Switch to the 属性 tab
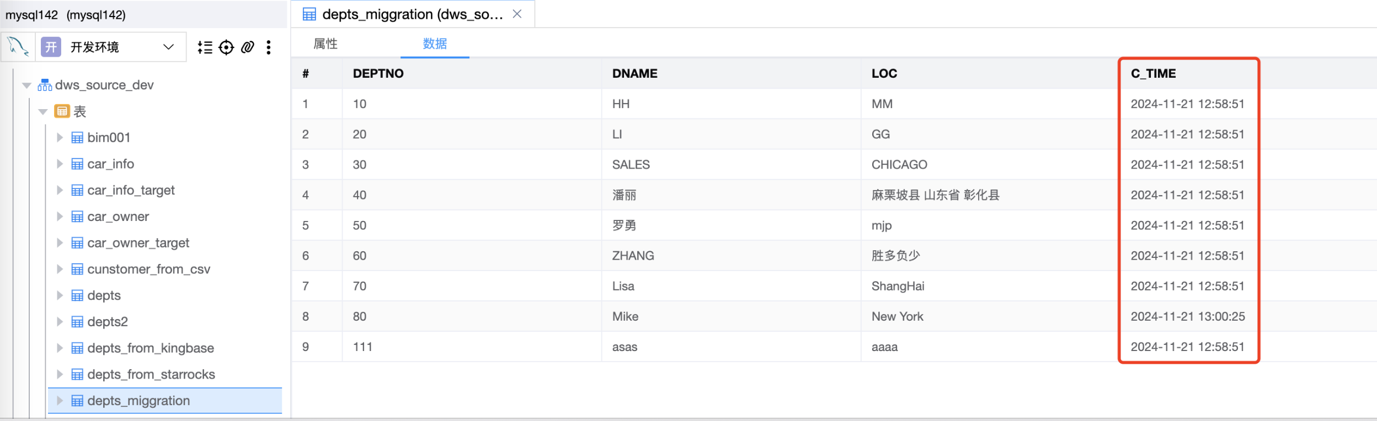The image size is (1377, 421). [325, 44]
